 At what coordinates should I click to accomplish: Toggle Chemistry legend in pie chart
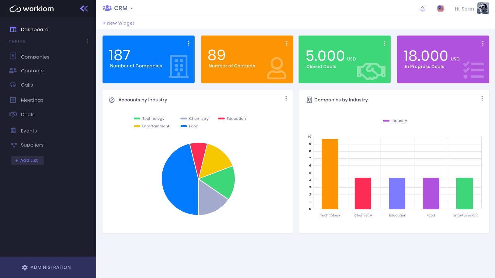click(x=195, y=119)
